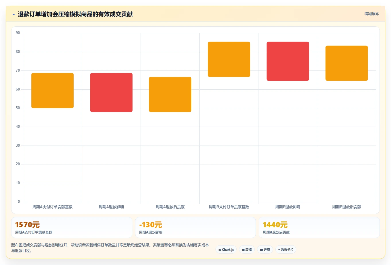Click the orange 周期A退款后贡献 bar
Image resolution: width=391 pixels, height=265 pixels.
(x=170, y=95)
